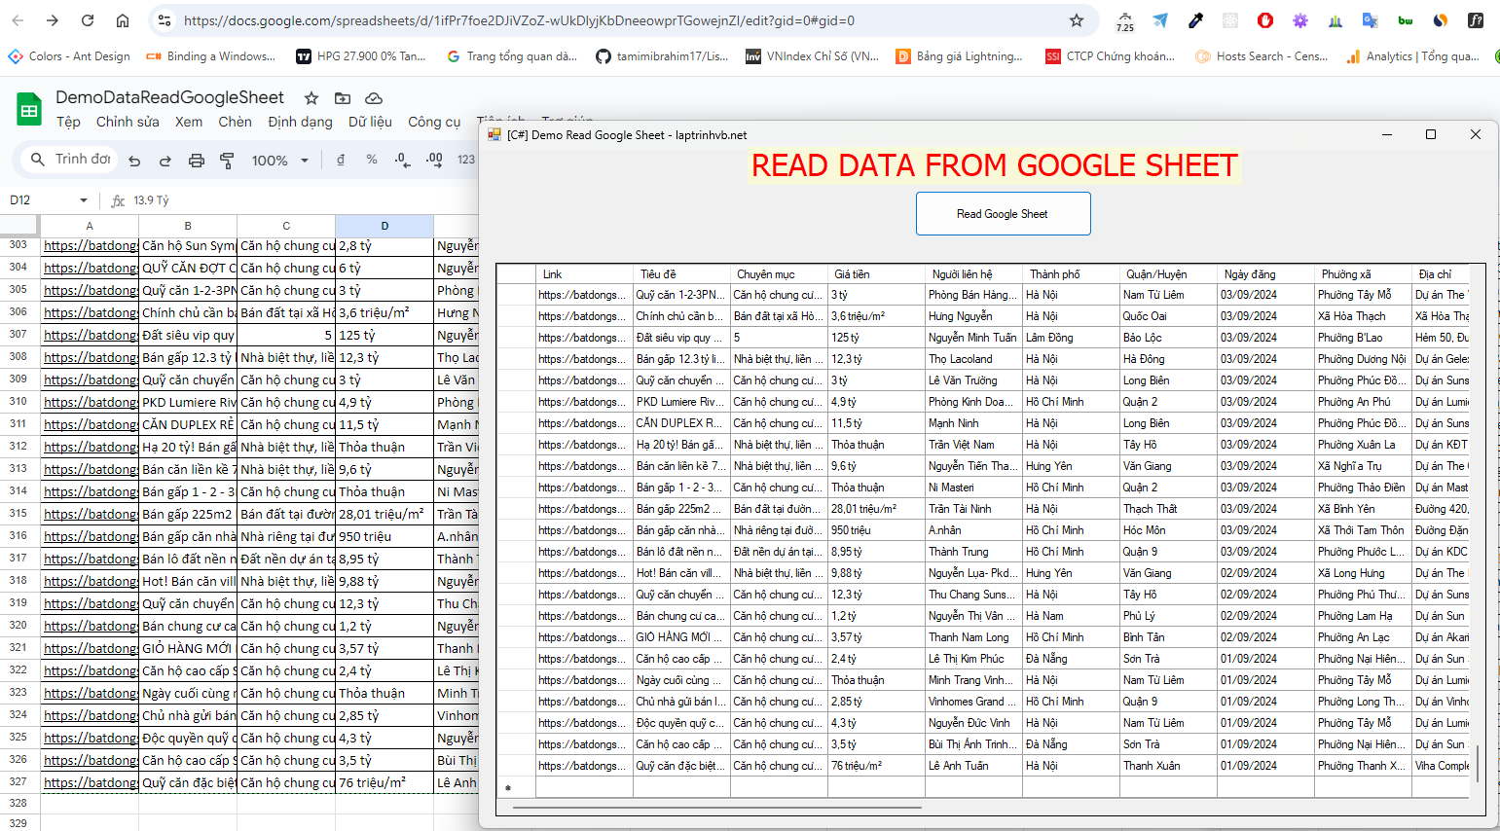Select the paint format roller tool
Screen dimensions: 1500x831
(227, 161)
